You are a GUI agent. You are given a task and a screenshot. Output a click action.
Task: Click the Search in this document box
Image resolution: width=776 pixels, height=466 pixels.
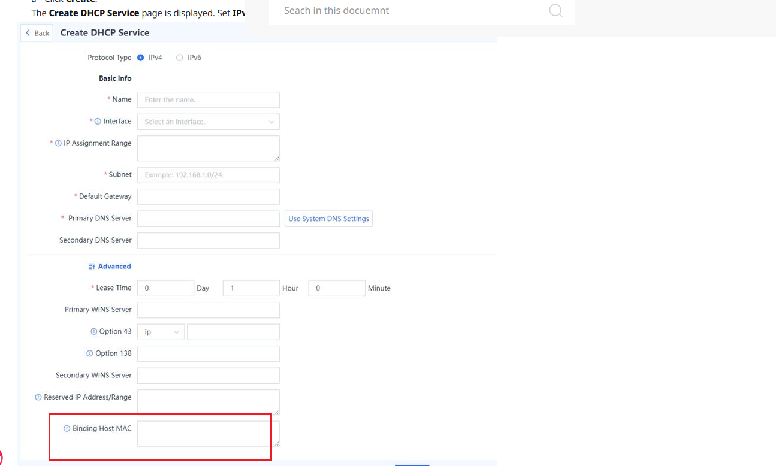[407, 11]
